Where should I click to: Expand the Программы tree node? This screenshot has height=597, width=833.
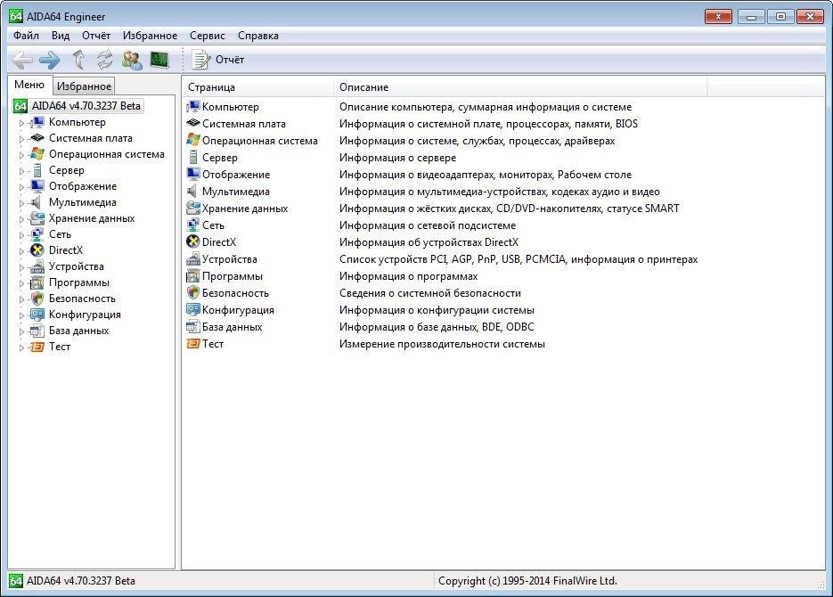21,283
